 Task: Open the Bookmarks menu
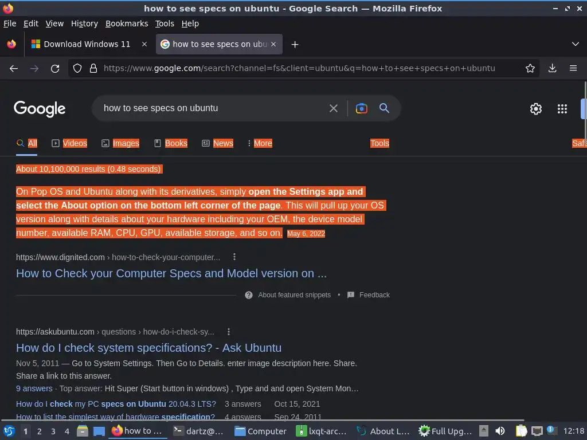coord(127,23)
